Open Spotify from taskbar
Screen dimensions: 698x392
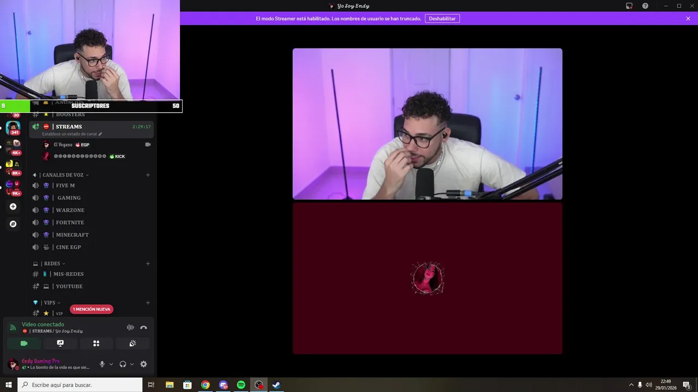241,385
